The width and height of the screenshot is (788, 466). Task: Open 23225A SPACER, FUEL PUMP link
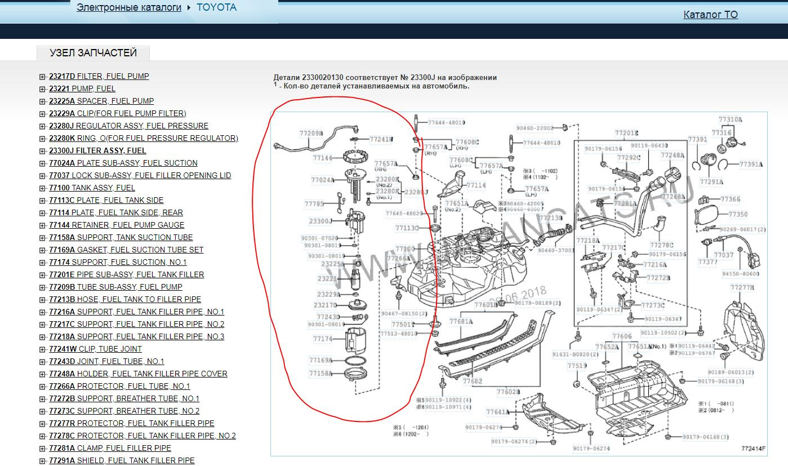[x=101, y=101]
